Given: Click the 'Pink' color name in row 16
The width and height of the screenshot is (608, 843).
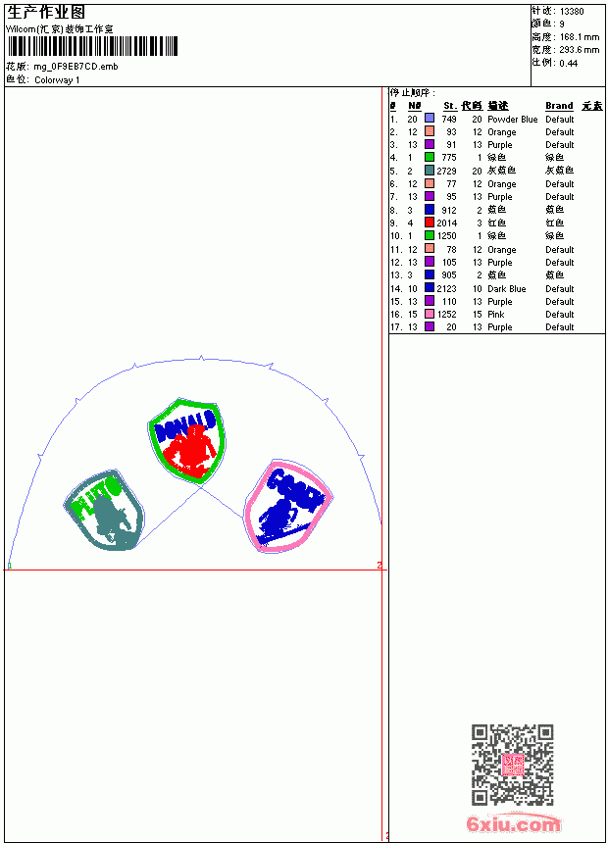Looking at the screenshot, I should click(495, 315).
